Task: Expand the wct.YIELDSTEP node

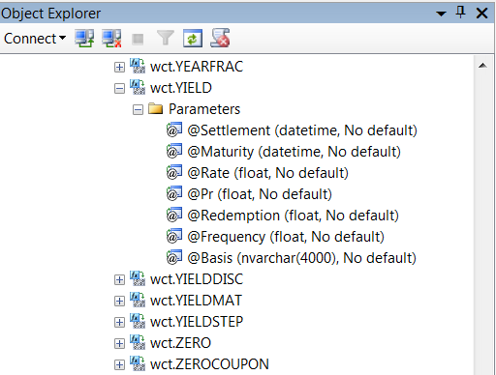Action: 119,322
